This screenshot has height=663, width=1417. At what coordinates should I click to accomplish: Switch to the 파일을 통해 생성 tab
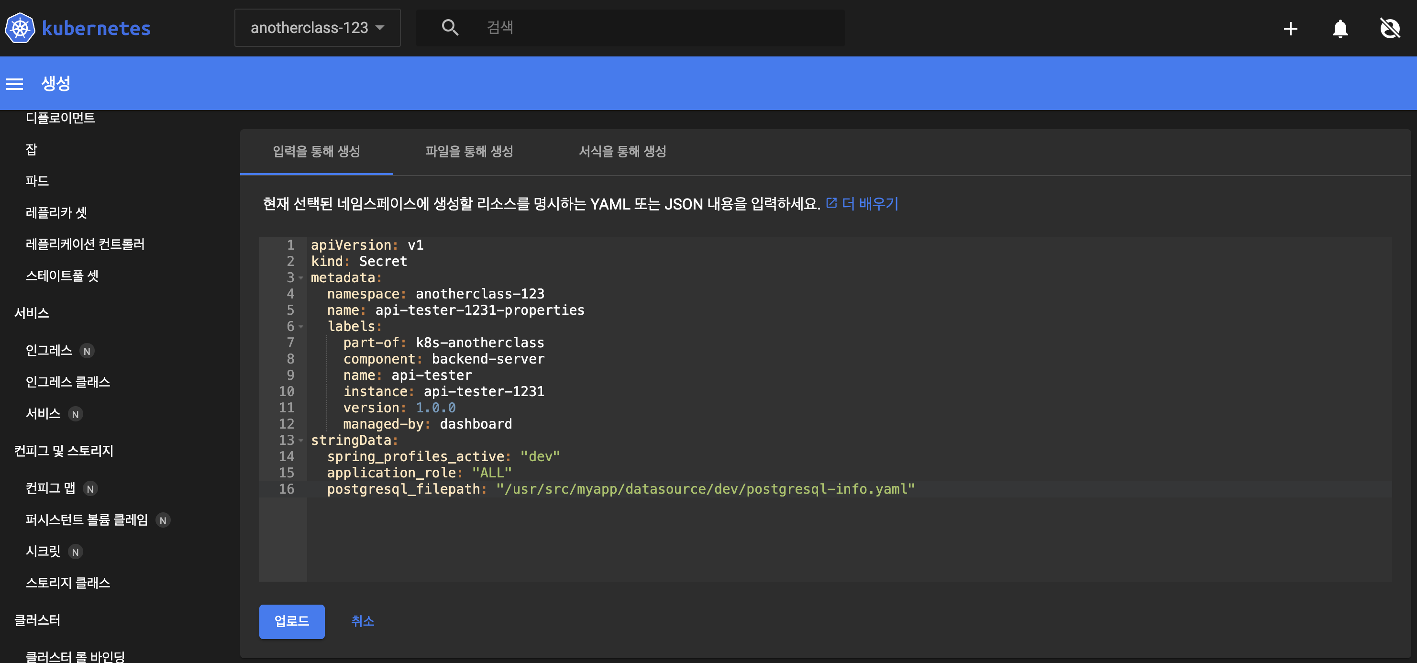coord(469,151)
